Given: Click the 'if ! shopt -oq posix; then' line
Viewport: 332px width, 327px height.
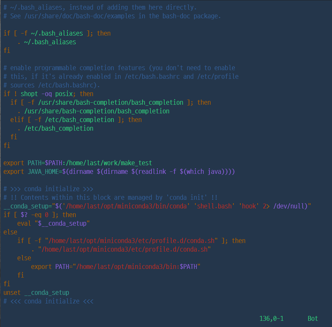Looking at the screenshot, I should (x=48, y=94).
